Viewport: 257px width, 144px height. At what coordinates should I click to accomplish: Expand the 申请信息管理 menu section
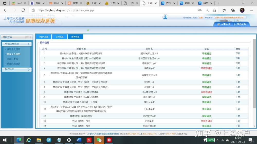pos(16,44)
